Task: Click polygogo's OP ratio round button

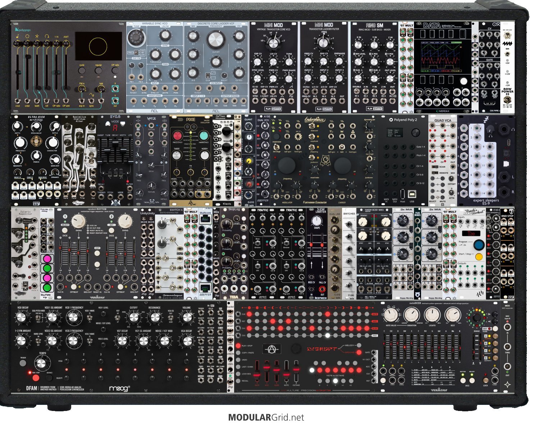Action: coord(115,70)
